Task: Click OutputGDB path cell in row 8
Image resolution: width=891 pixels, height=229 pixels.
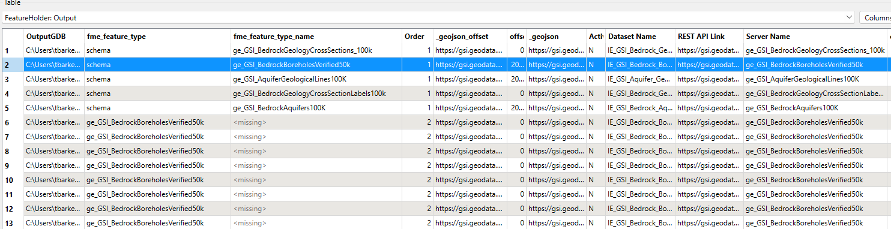Action: [54, 151]
